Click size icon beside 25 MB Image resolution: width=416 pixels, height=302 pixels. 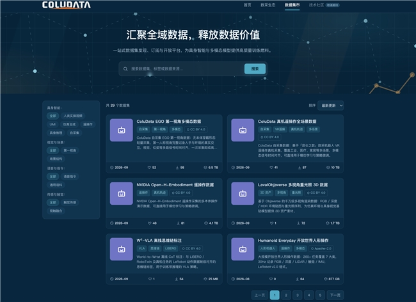[x=205, y=279]
